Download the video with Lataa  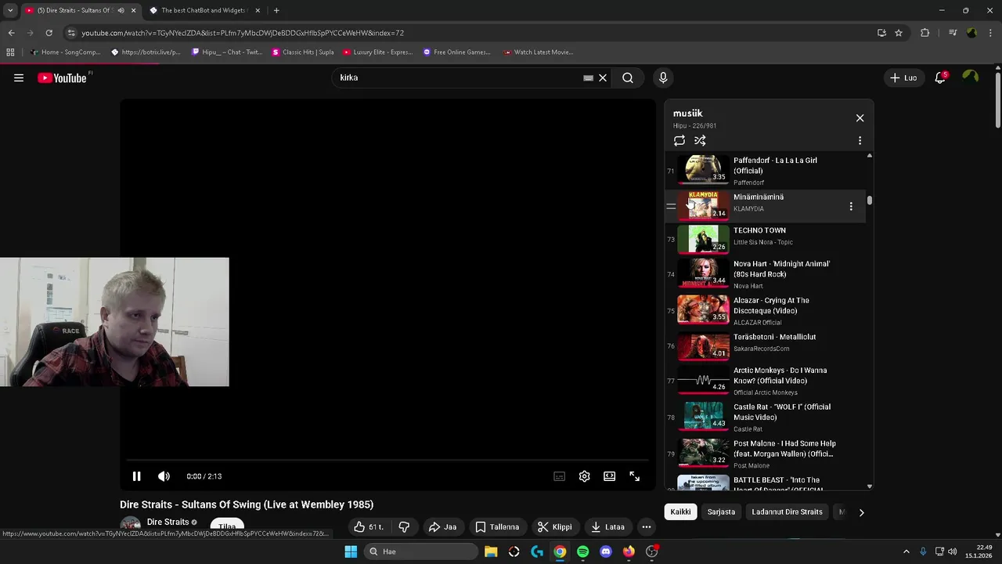(607, 527)
